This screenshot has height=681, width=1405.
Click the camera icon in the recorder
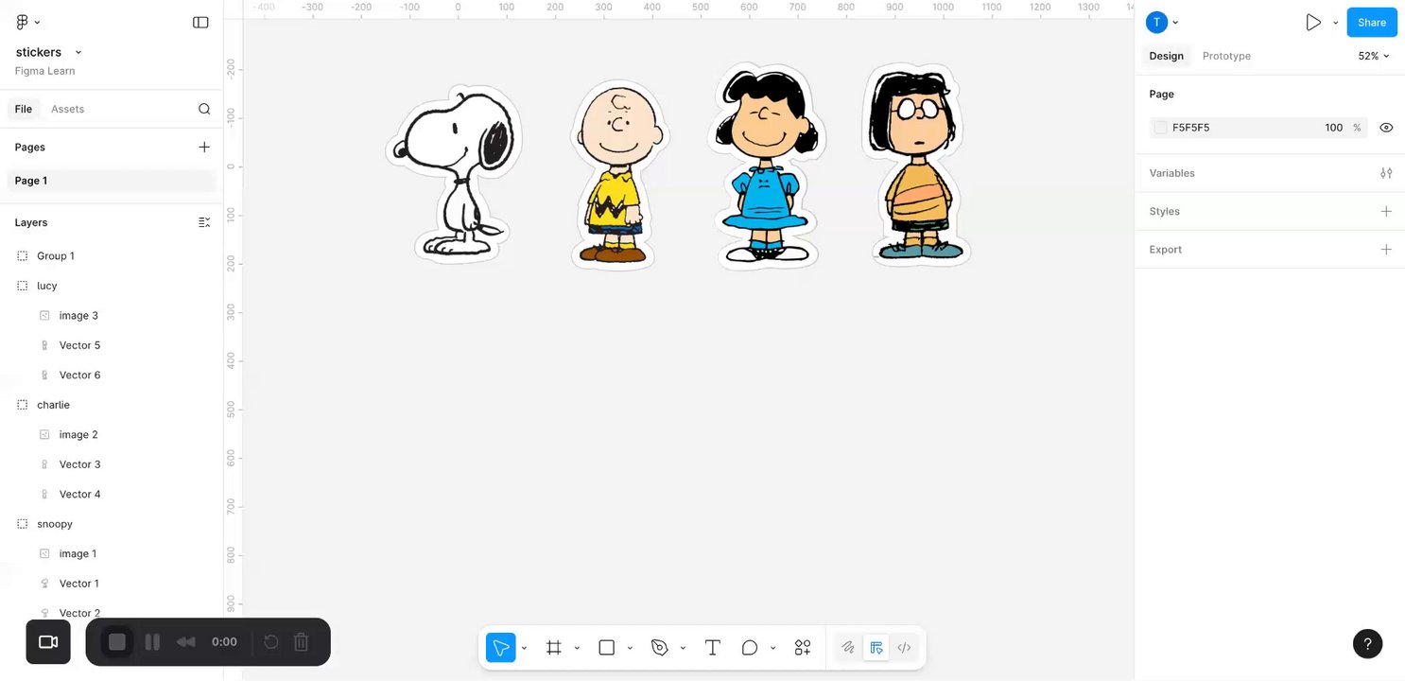coord(48,642)
